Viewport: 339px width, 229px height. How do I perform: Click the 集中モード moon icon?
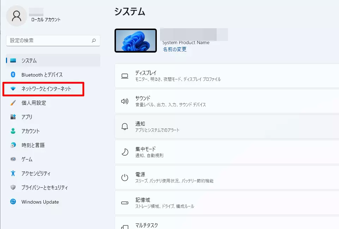coord(125,152)
